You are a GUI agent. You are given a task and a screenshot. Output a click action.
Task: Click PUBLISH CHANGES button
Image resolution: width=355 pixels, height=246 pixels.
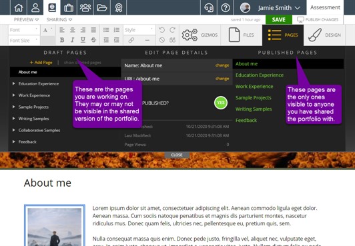318,20
